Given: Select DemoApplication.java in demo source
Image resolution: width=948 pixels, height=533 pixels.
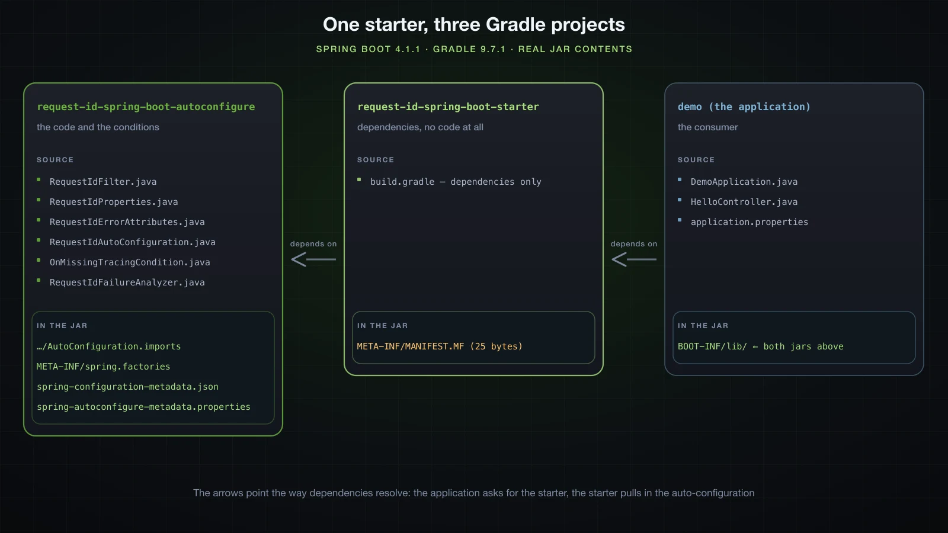Looking at the screenshot, I should click(x=744, y=182).
